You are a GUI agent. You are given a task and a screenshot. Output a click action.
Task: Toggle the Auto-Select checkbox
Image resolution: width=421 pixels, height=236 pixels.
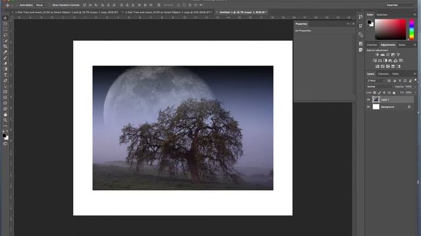coord(18,5)
